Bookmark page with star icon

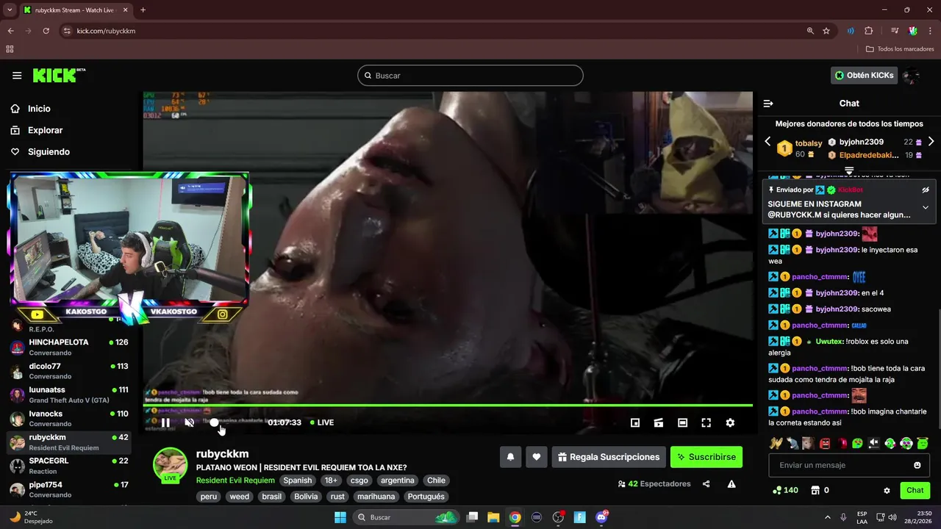pyautogui.click(x=826, y=31)
